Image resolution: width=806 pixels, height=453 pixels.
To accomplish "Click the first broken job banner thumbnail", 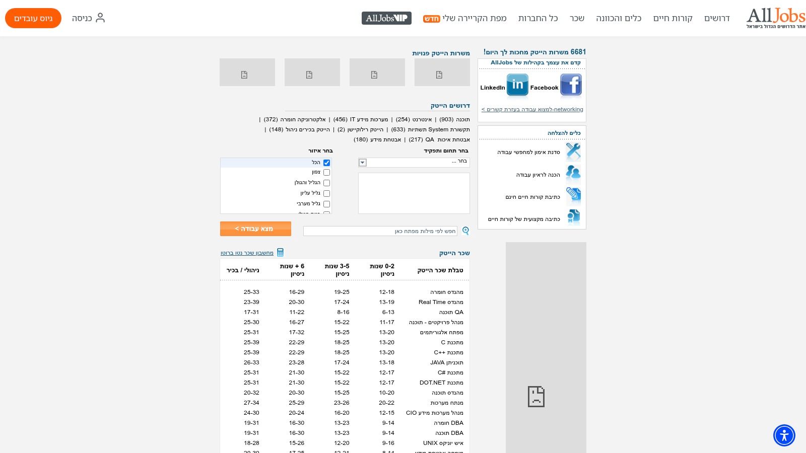I will click(442, 72).
